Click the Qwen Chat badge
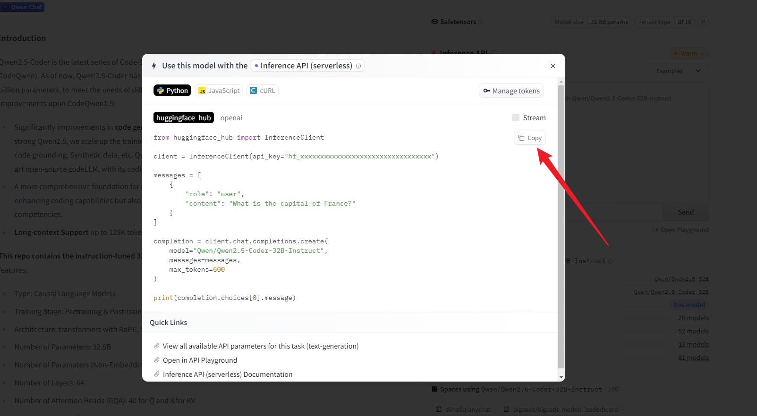757x416 pixels. (22, 7)
